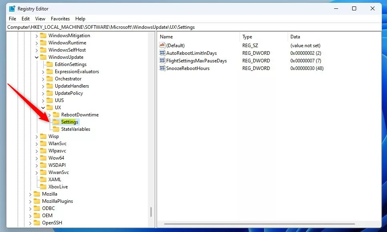
Task: Open the Help menu
Action: (x=80, y=19)
